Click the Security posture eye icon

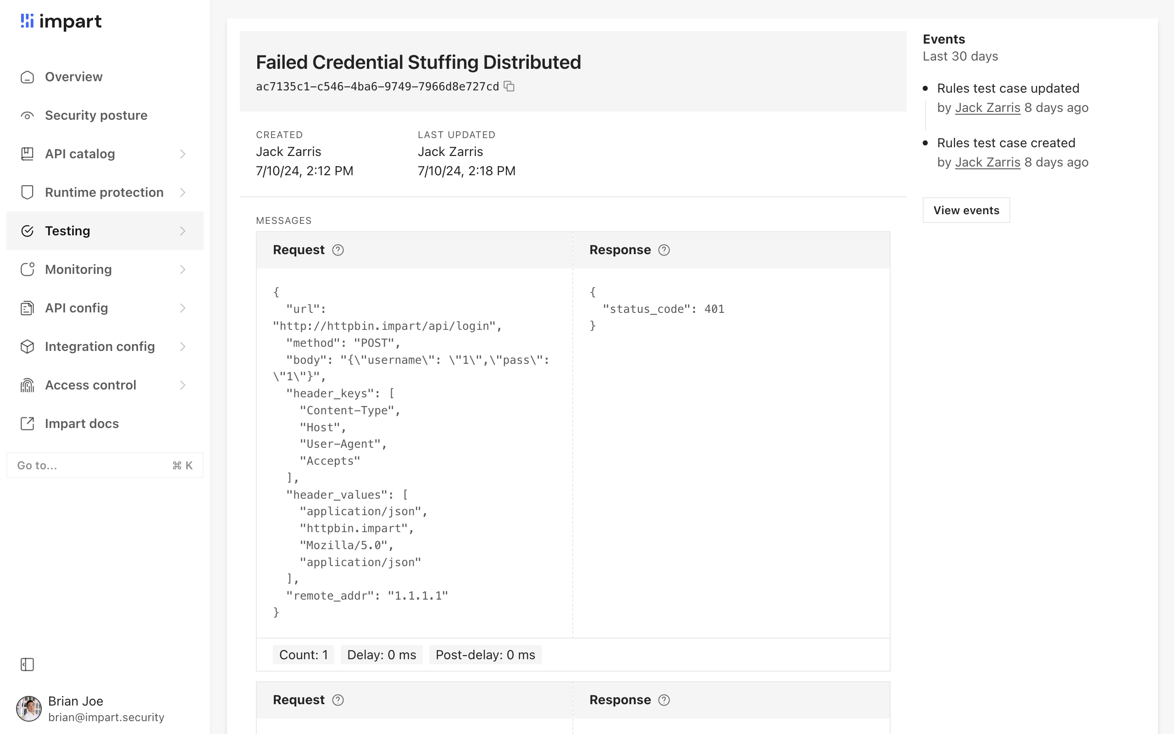(x=27, y=116)
